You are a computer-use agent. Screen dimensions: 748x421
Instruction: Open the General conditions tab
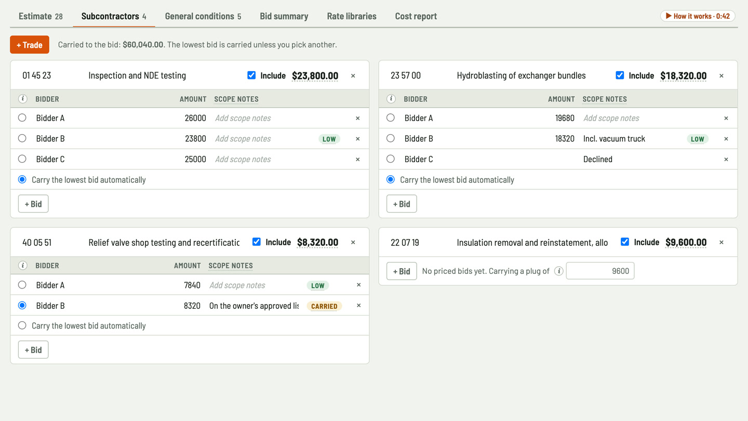coord(203,16)
